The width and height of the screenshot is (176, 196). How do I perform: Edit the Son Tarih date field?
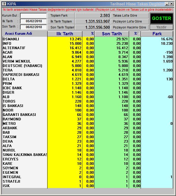(33, 27)
